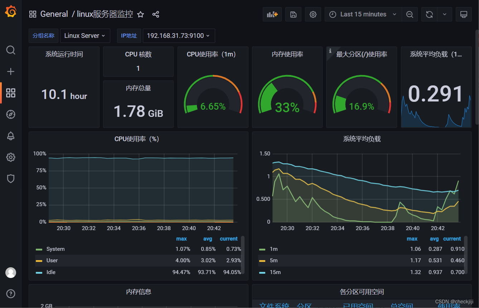The width and height of the screenshot is (479, 308).
Task: Enable TV cycle view mode
Action: coord(463,14)
